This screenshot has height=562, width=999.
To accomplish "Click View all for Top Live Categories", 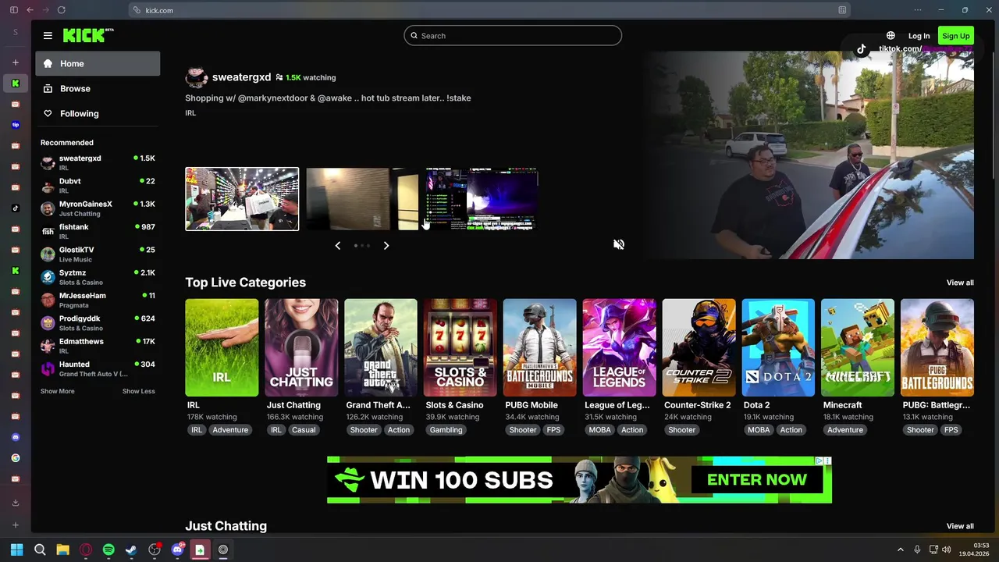I will point(960,283).
